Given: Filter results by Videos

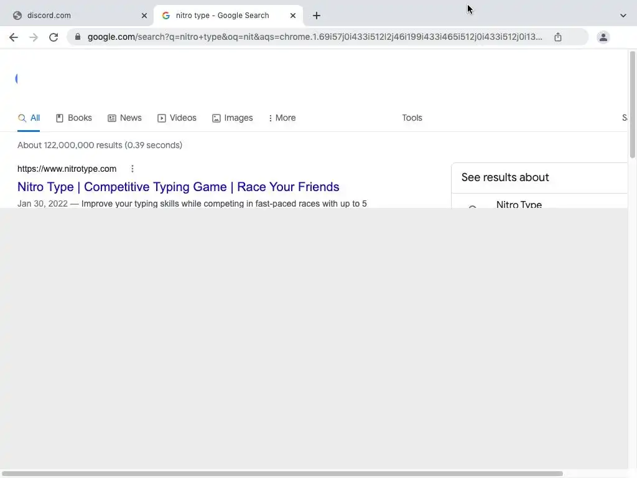Looking at the screenshot, I should 177,118.
